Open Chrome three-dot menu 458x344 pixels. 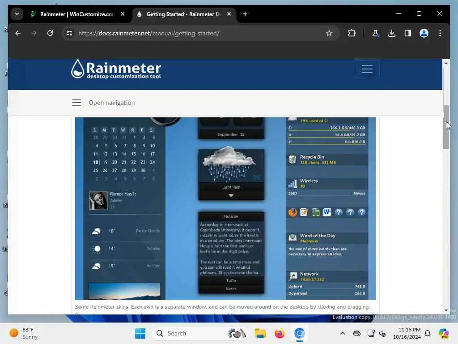[x=440, y=33]
